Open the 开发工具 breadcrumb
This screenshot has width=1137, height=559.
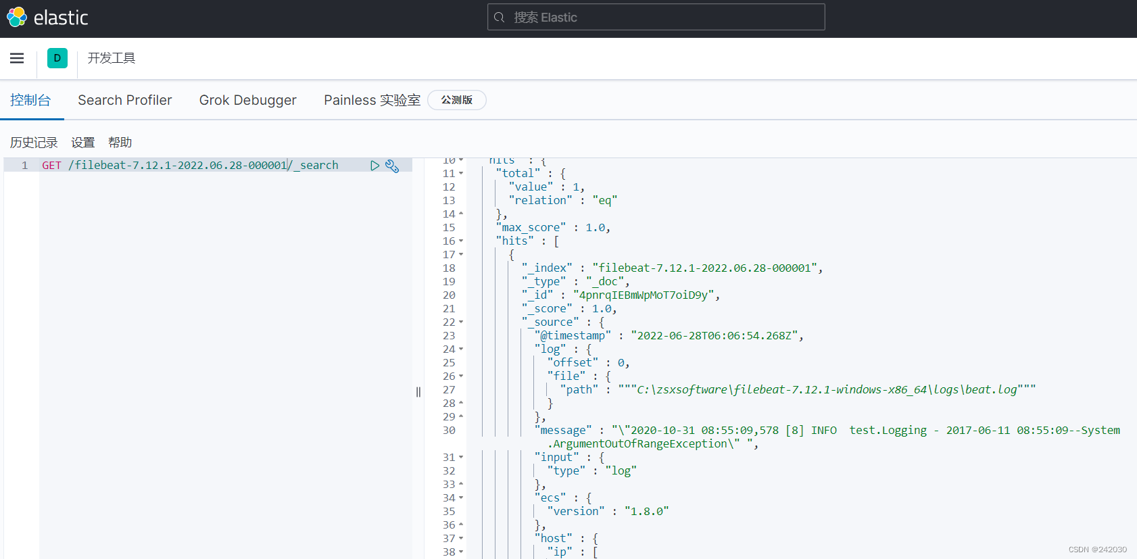[x=112, y=58]
